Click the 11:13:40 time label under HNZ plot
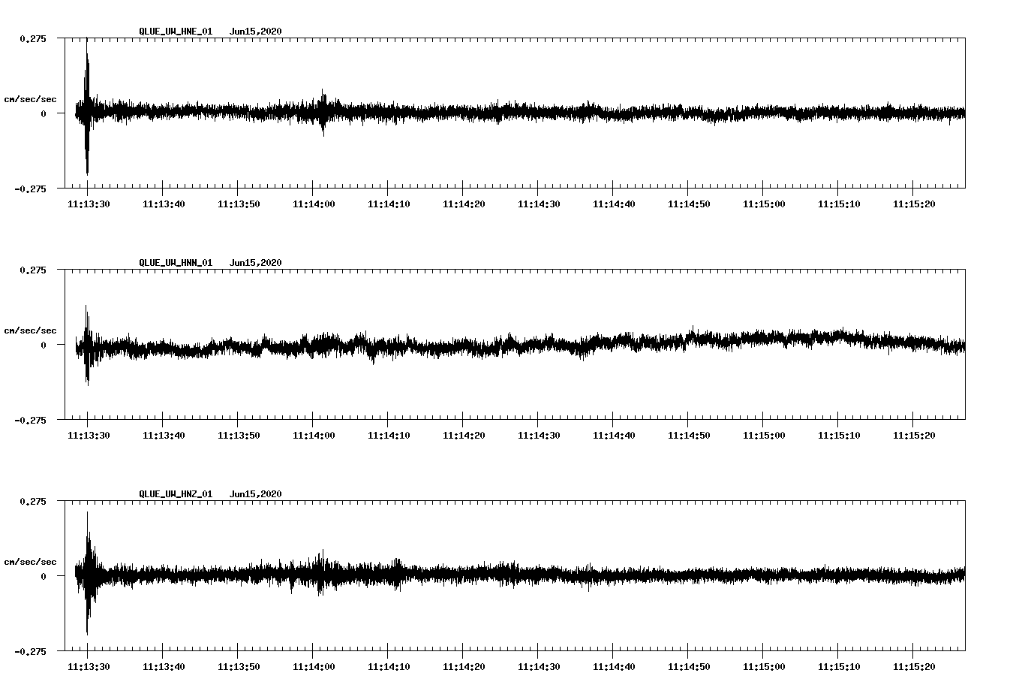The height and width of the screenshot is (694, 1019). (x=164, y=667)
